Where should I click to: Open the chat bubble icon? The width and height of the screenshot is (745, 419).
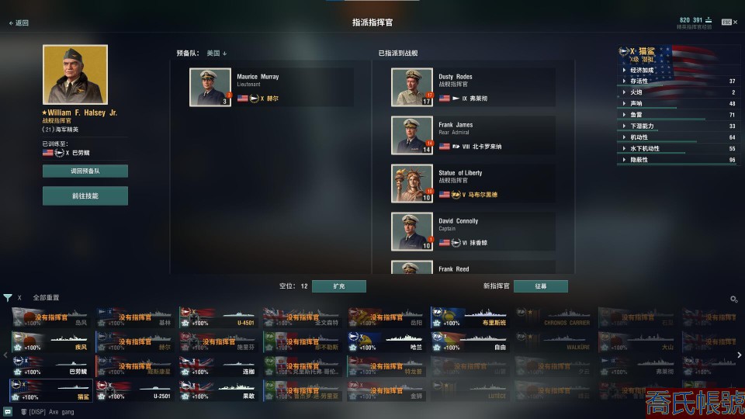8,412
